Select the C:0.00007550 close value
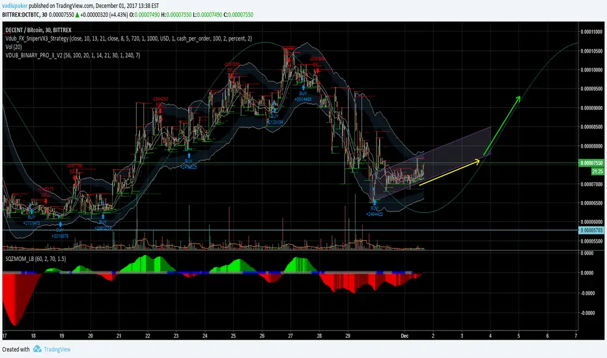The width and height of the screenshot is (607, 358). coord(238,15)
